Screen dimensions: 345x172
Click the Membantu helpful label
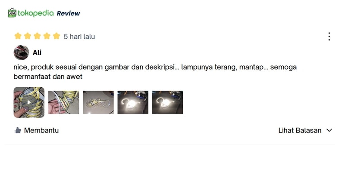pos(41,130)
